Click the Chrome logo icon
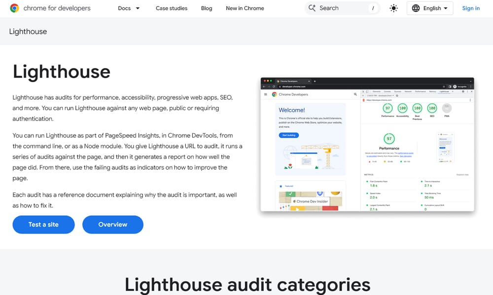Viewport: 493px width, 295px height. [14, 8]
